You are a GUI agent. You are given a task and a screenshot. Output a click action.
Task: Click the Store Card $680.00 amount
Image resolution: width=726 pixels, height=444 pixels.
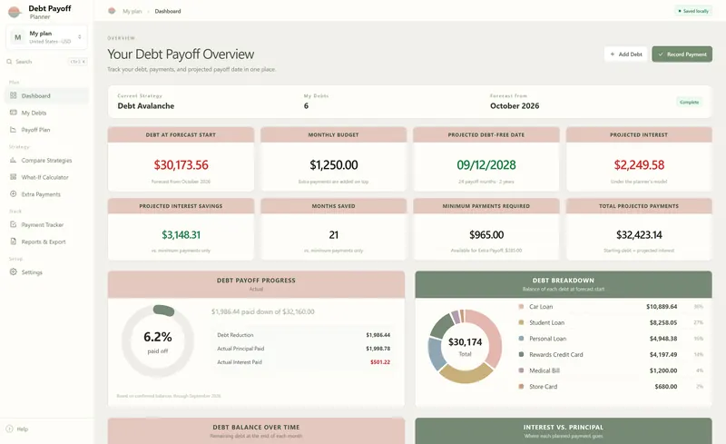[666, 387]
